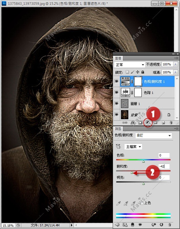Screen dimensions: 180x229
Task: Select the subtract from sample eyedropper
Action: 133,203
